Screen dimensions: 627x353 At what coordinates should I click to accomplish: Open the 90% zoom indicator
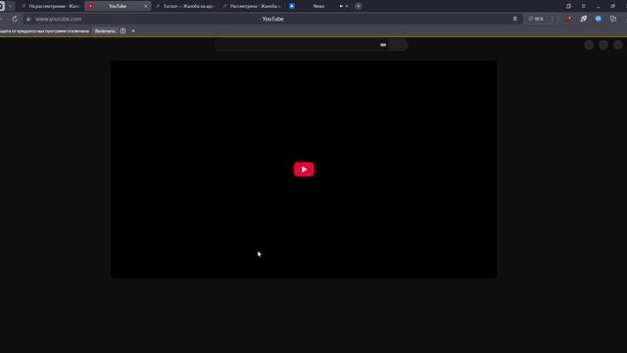point(536,19)
